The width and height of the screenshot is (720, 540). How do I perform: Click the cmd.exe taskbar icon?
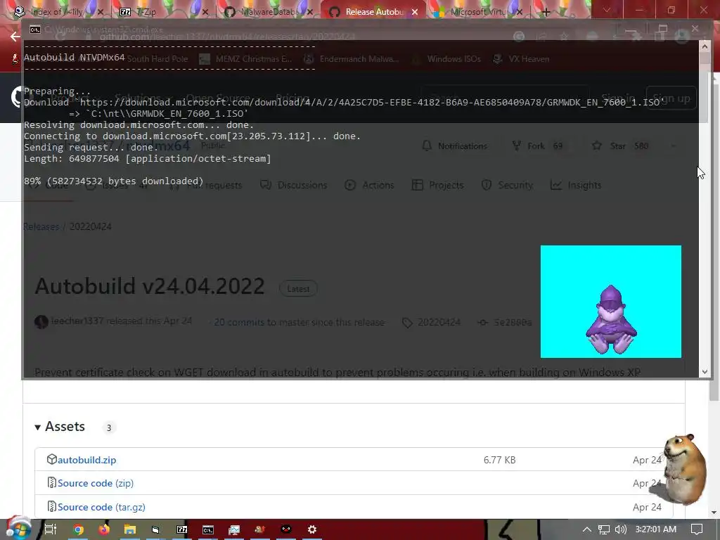coord(208,530)
